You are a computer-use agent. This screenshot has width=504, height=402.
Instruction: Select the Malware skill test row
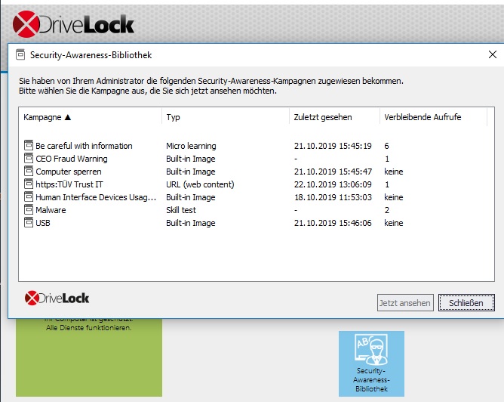tap(51, 210)
